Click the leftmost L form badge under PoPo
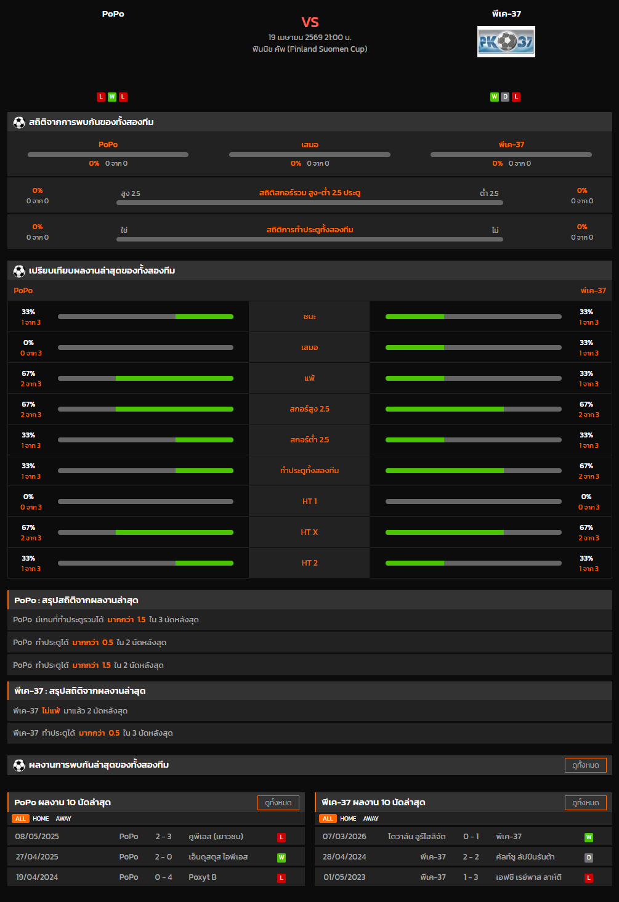This screenshot has width=619, height=902. click(x=101, y=97)
